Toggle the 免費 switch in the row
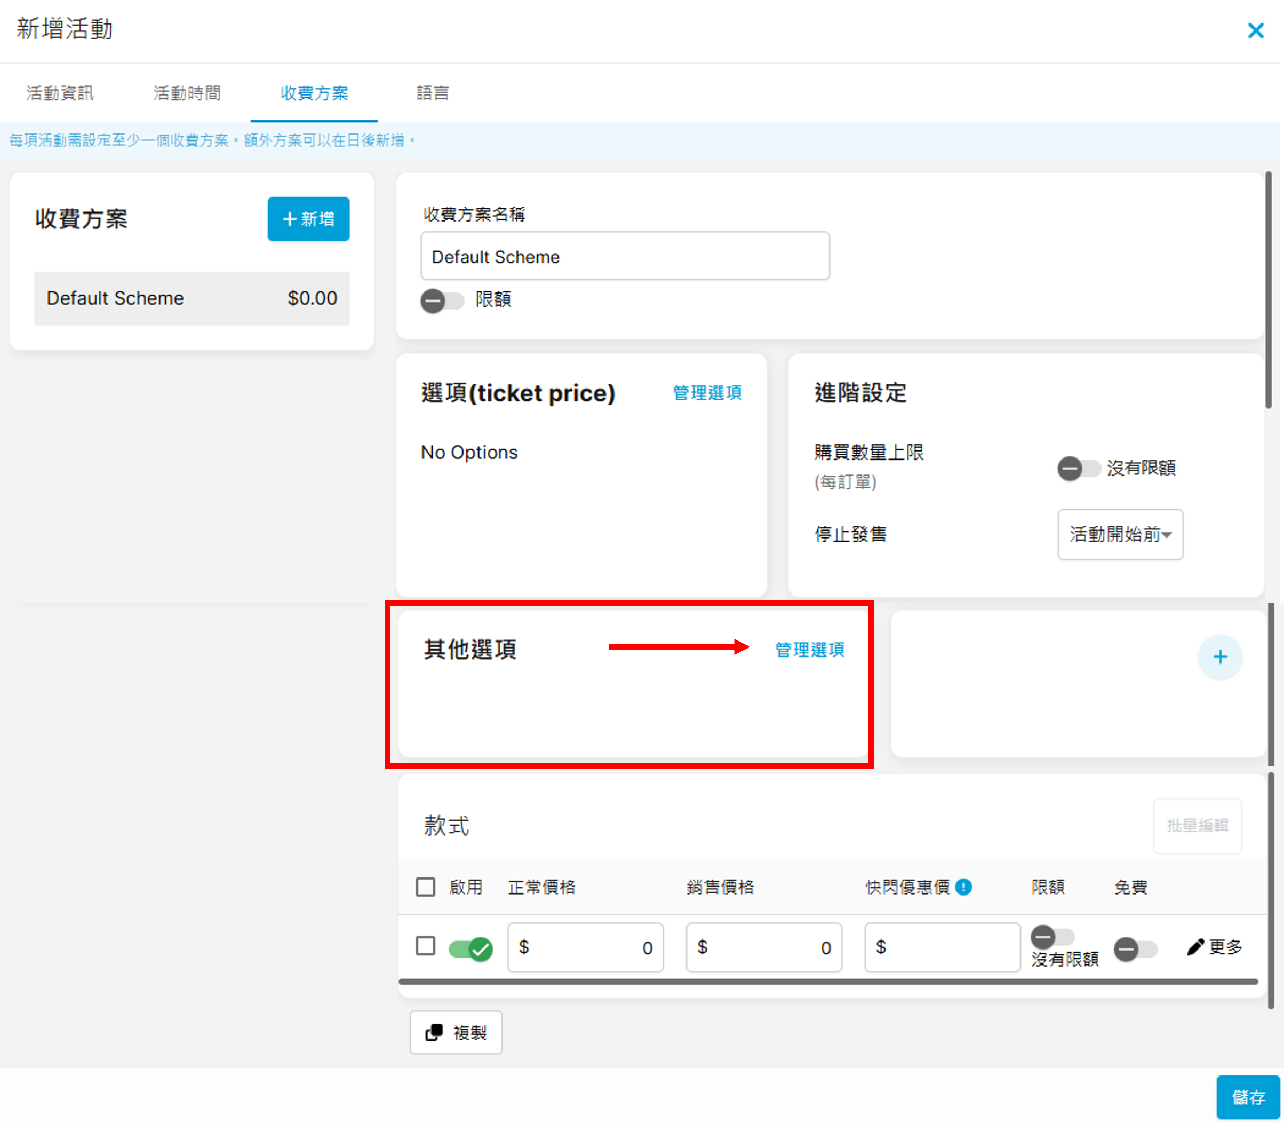 pyautogui.click(x=1135, y=949)
